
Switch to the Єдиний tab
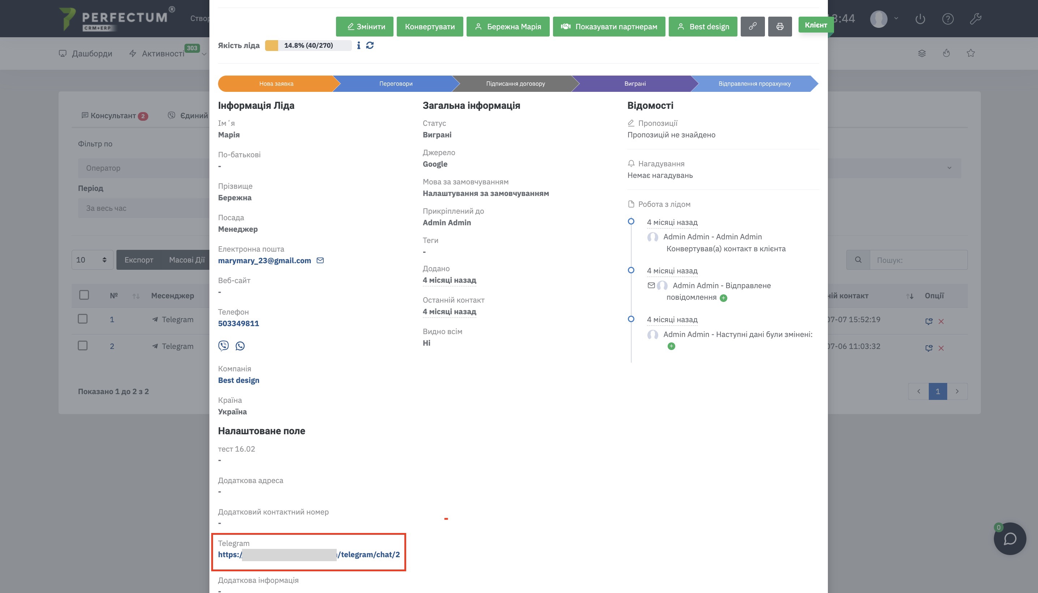point(188,116)
